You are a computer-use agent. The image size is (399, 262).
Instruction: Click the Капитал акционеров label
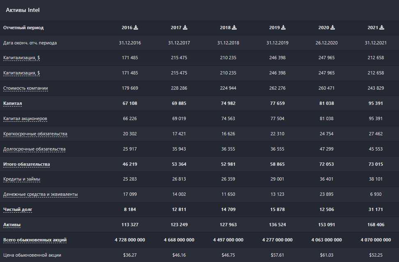[25, 118]
